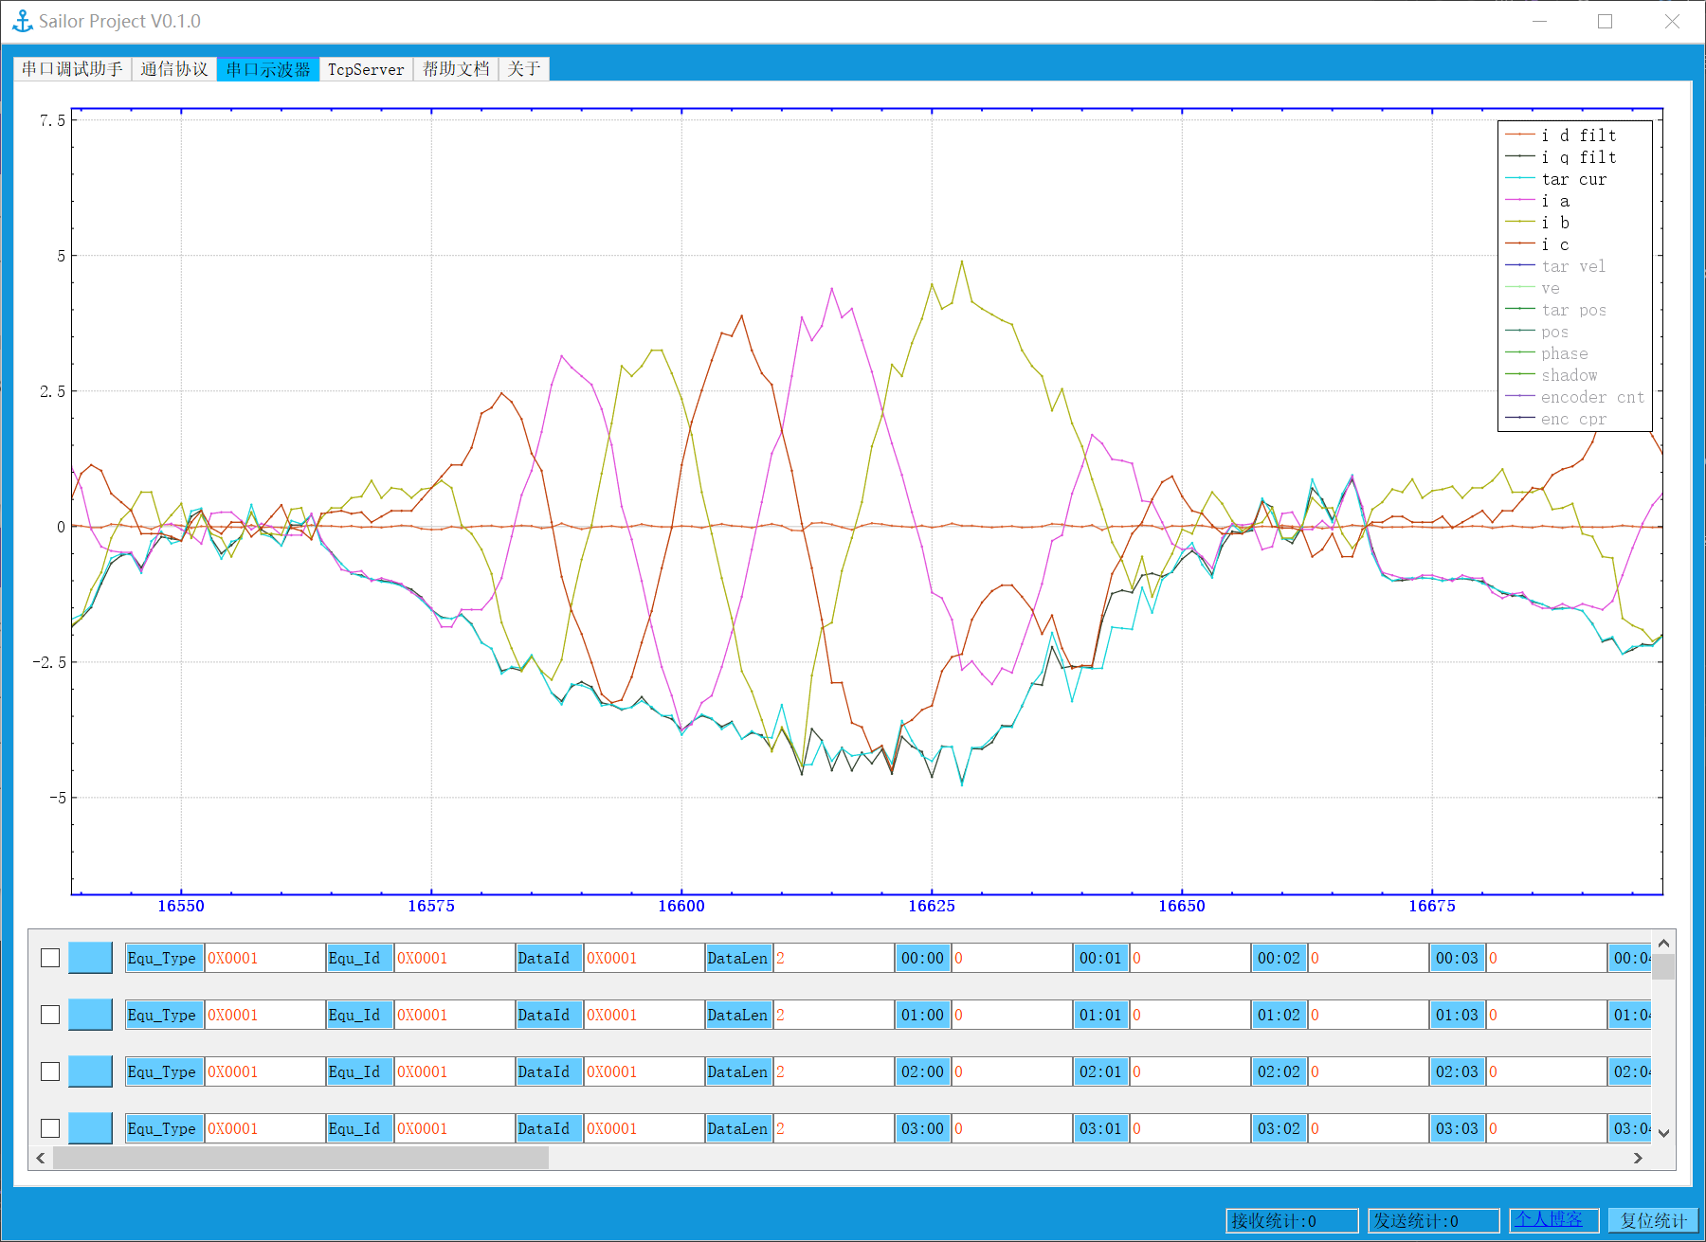1706x1242 pixels.
Task: Switch to the 关于 tab
Action: 524,69
